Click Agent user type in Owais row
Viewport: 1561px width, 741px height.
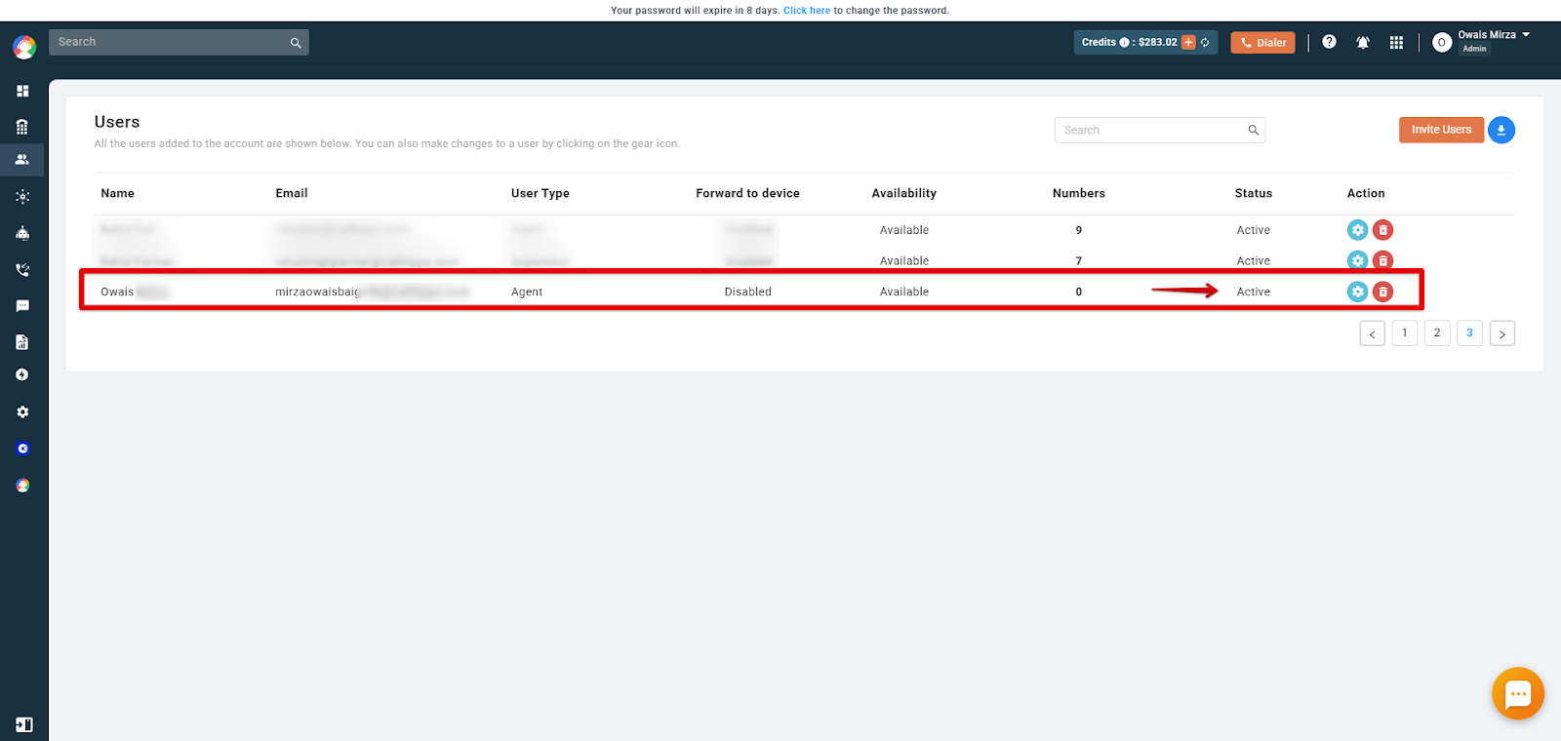(x=527, y=292)
